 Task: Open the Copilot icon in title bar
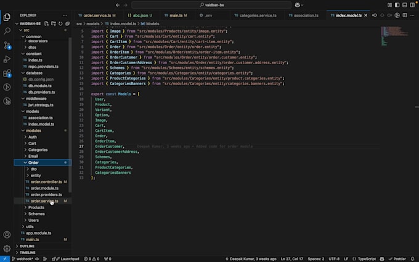299,5
